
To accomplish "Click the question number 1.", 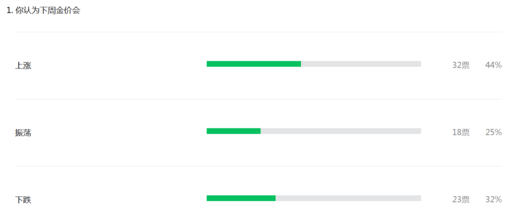I will [x=10, y=10].
